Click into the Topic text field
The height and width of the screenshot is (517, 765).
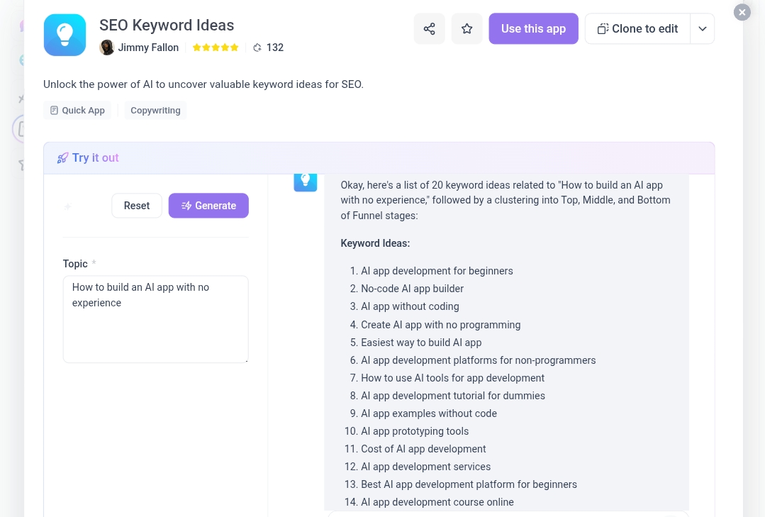[x=156, y=319]
